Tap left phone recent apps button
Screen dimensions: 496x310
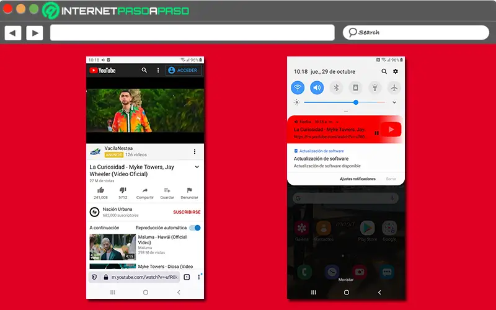[113, 292]
